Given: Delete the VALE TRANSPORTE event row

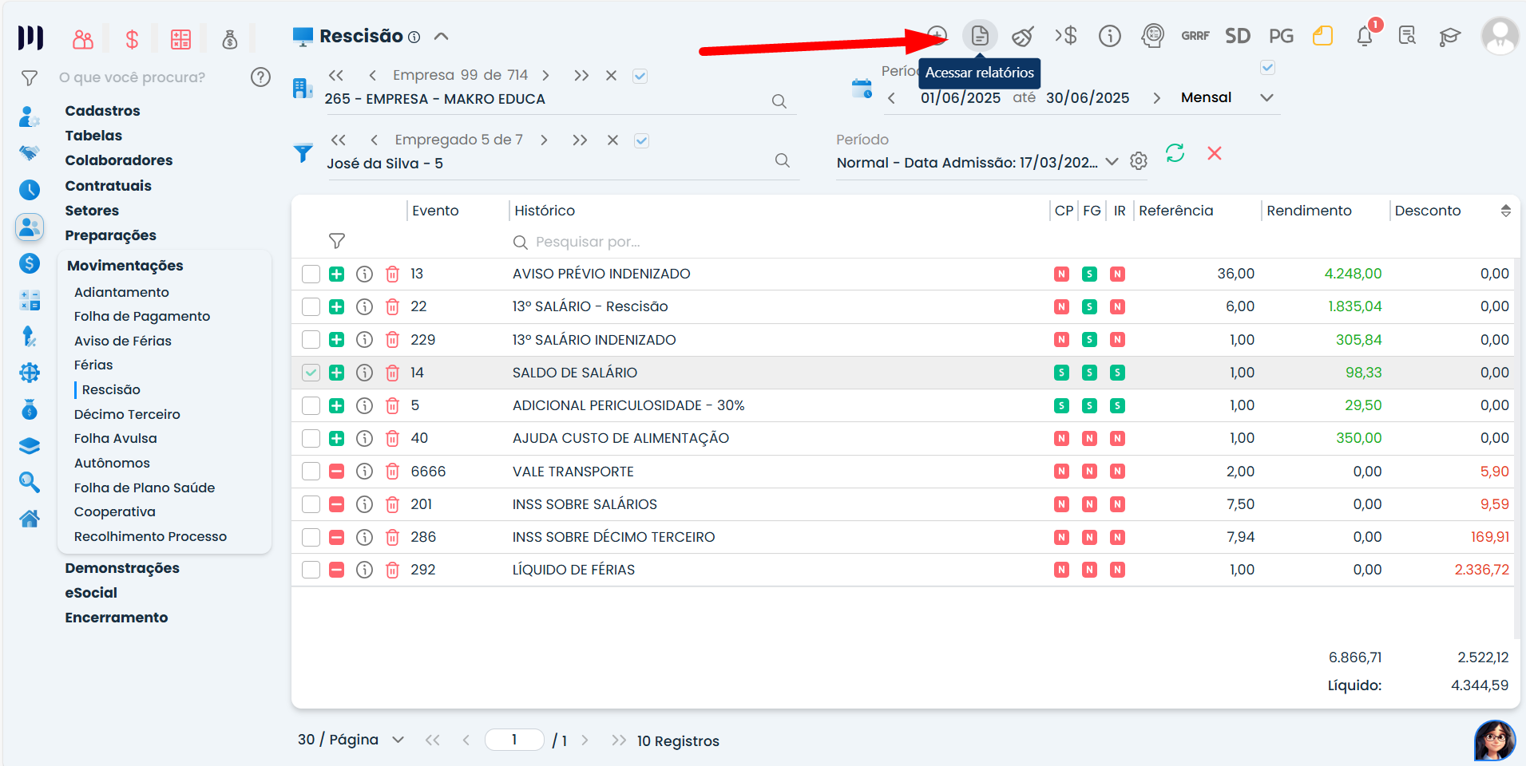Looking at the screenshot, I should [x=392, y=472].
